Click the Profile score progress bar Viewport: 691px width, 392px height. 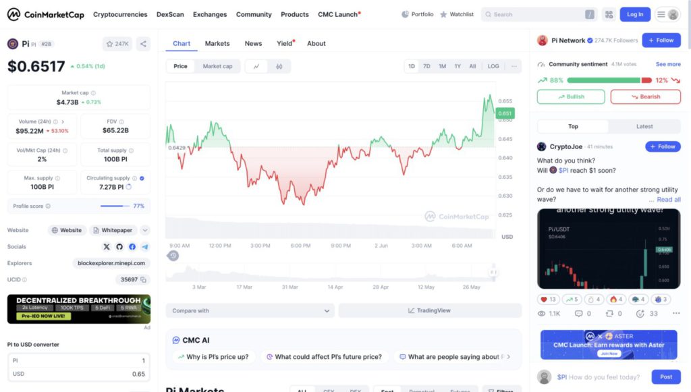coord(115,206)
